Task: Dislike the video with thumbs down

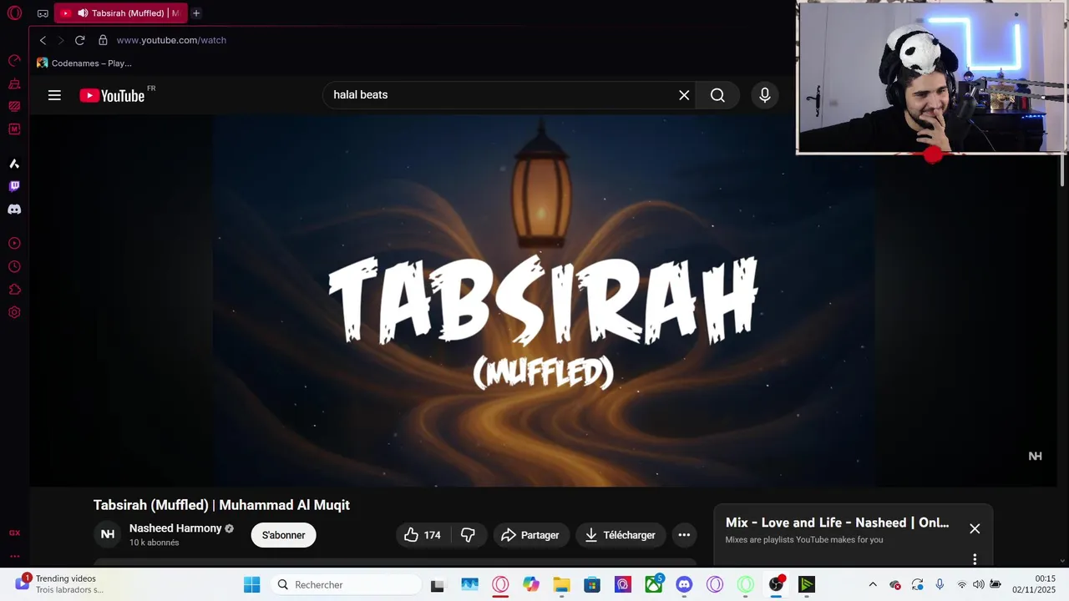Action: tap(469, 535)
